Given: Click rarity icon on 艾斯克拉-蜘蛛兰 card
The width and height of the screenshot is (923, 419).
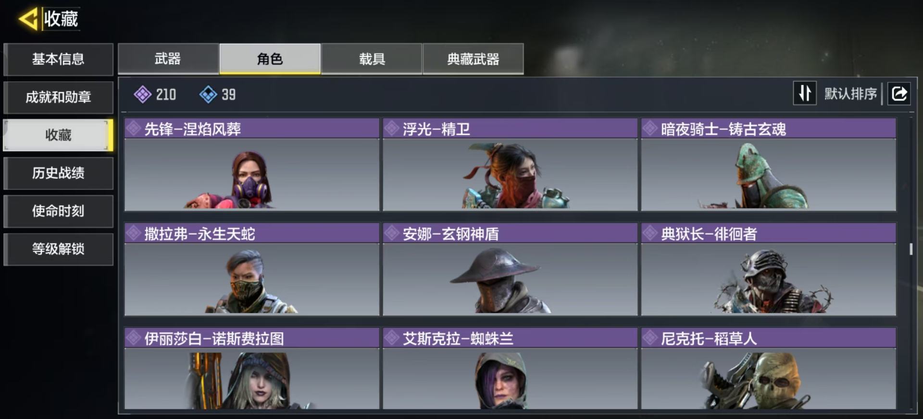Looking at the screenshot, I should tap(392, 338).
